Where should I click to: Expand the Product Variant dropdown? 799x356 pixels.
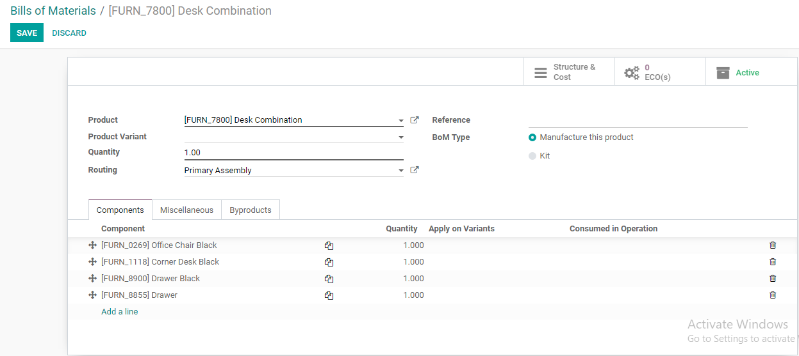pyautogui.click(x=401, y=137)
